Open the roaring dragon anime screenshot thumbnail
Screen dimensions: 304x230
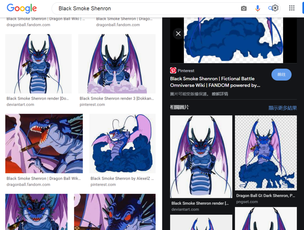tap(44, 143)
